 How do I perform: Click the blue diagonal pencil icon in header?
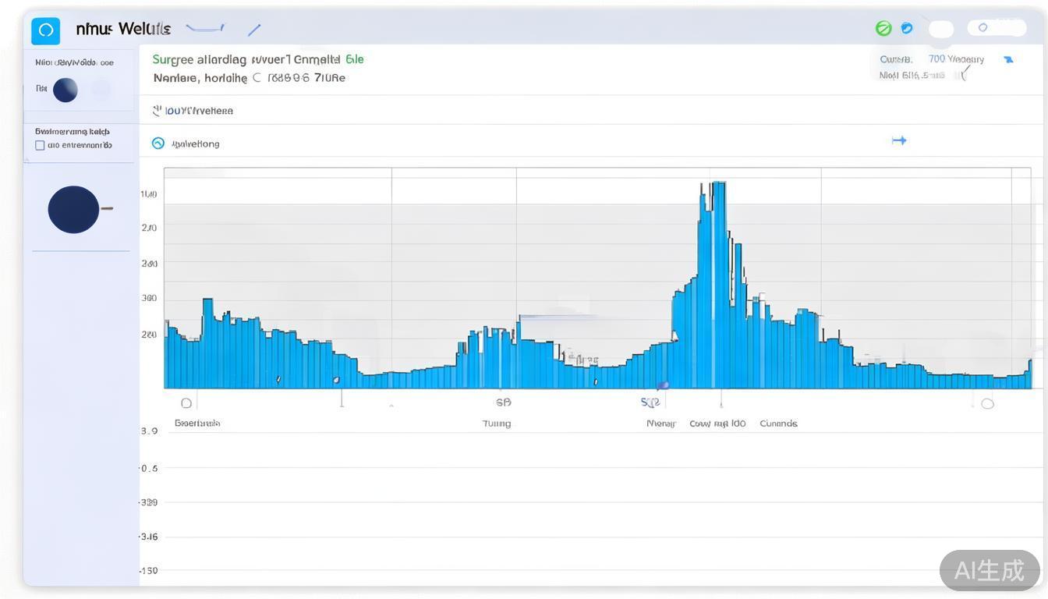[254, 30]
